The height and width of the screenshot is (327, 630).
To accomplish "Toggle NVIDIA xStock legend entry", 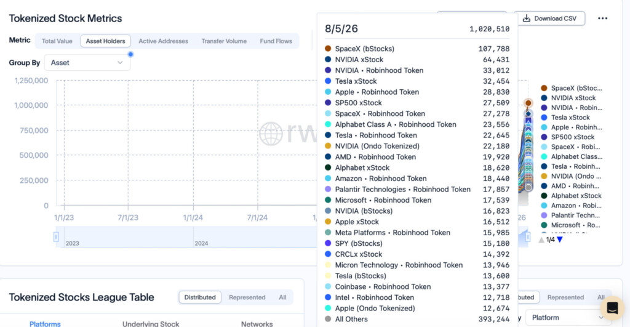I will (568, 98).
